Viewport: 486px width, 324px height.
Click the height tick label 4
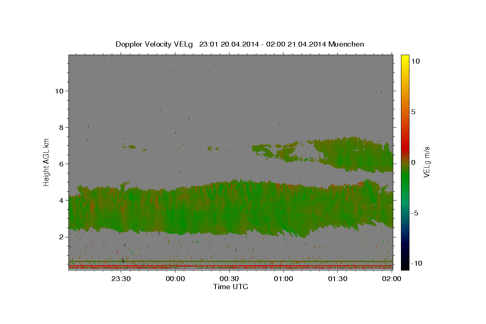[61, 200]
